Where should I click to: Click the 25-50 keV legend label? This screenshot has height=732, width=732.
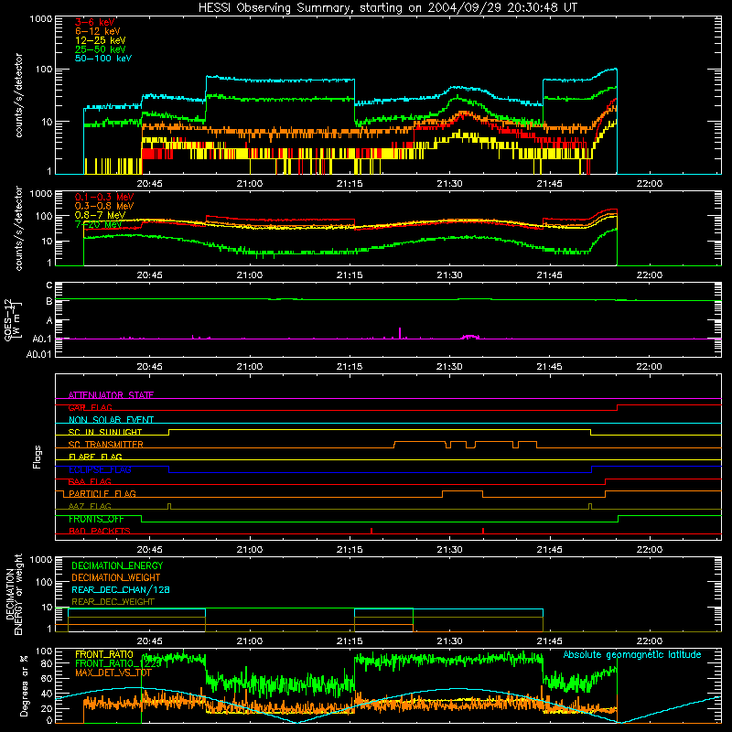pos(100,49)
